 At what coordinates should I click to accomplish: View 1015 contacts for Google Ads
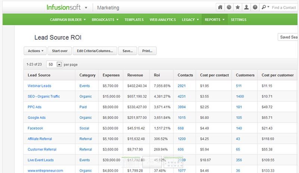(182, 118)
